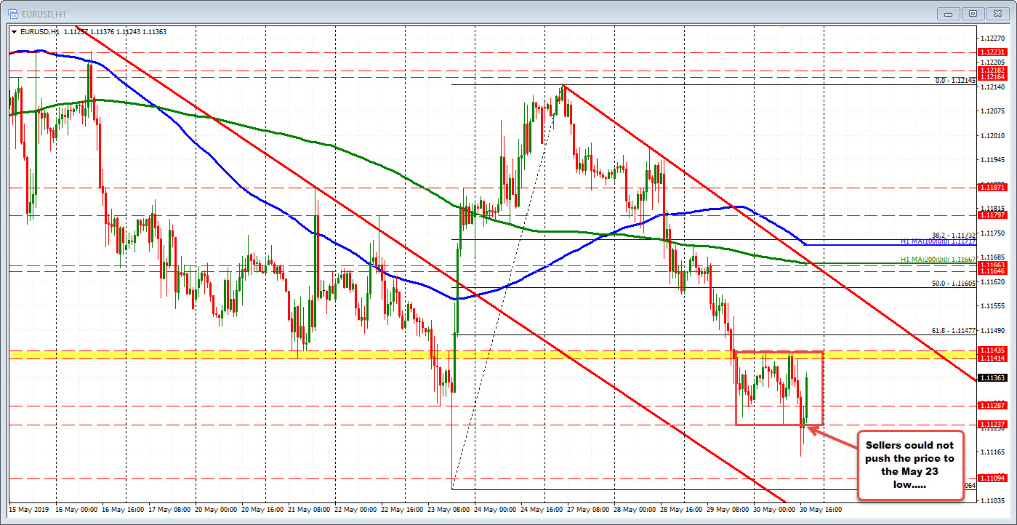
Task: Click the 30 May 16:00 time label
Action: [x=822, y=510]
